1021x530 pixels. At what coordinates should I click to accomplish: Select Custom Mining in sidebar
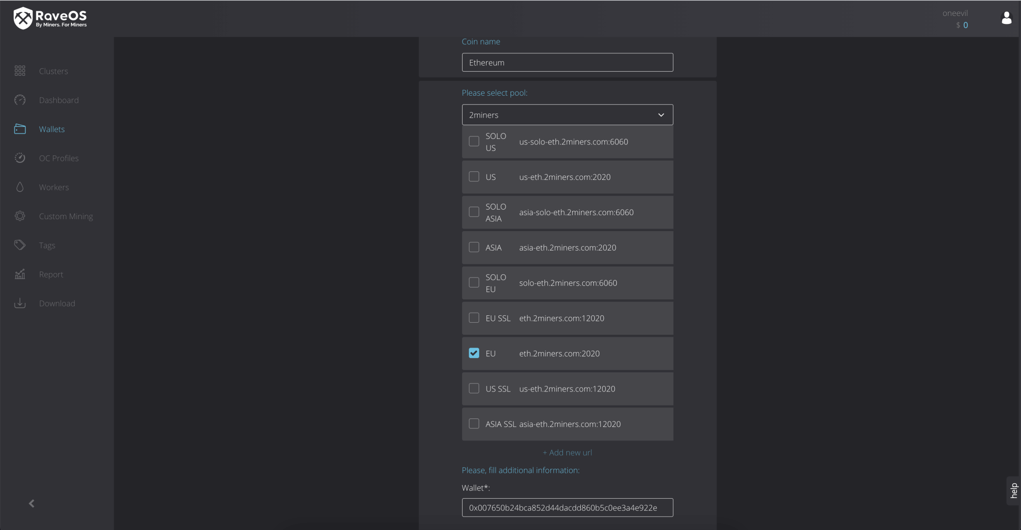66,216
